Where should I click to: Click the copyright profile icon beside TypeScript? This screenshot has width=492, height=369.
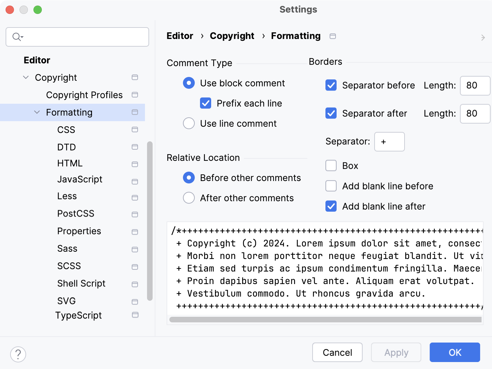(135, 315)
